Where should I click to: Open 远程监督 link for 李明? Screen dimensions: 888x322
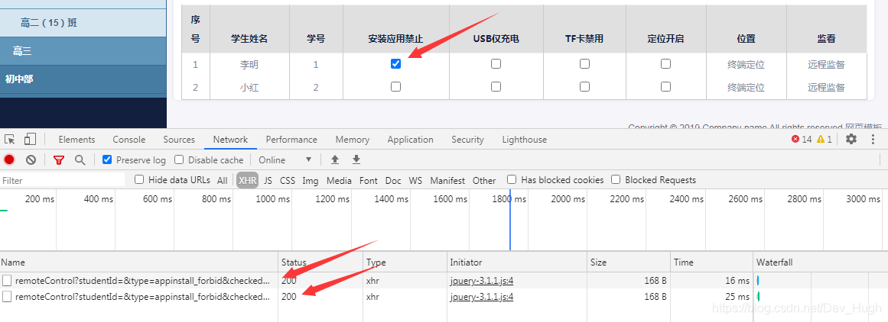[x=826, y=64]
